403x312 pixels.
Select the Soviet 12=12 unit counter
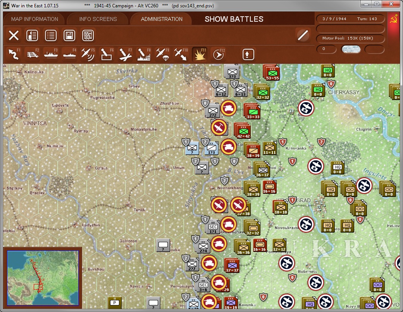click(279, 245)
